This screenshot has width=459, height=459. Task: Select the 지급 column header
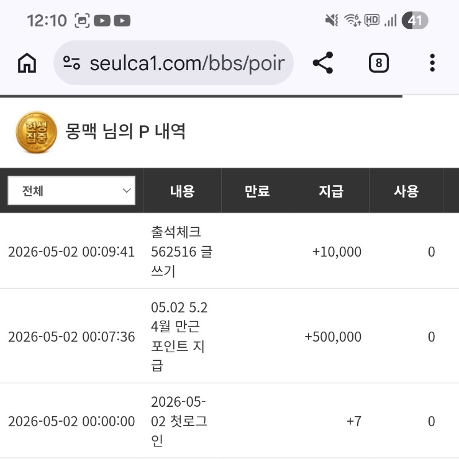coord(331,191)
